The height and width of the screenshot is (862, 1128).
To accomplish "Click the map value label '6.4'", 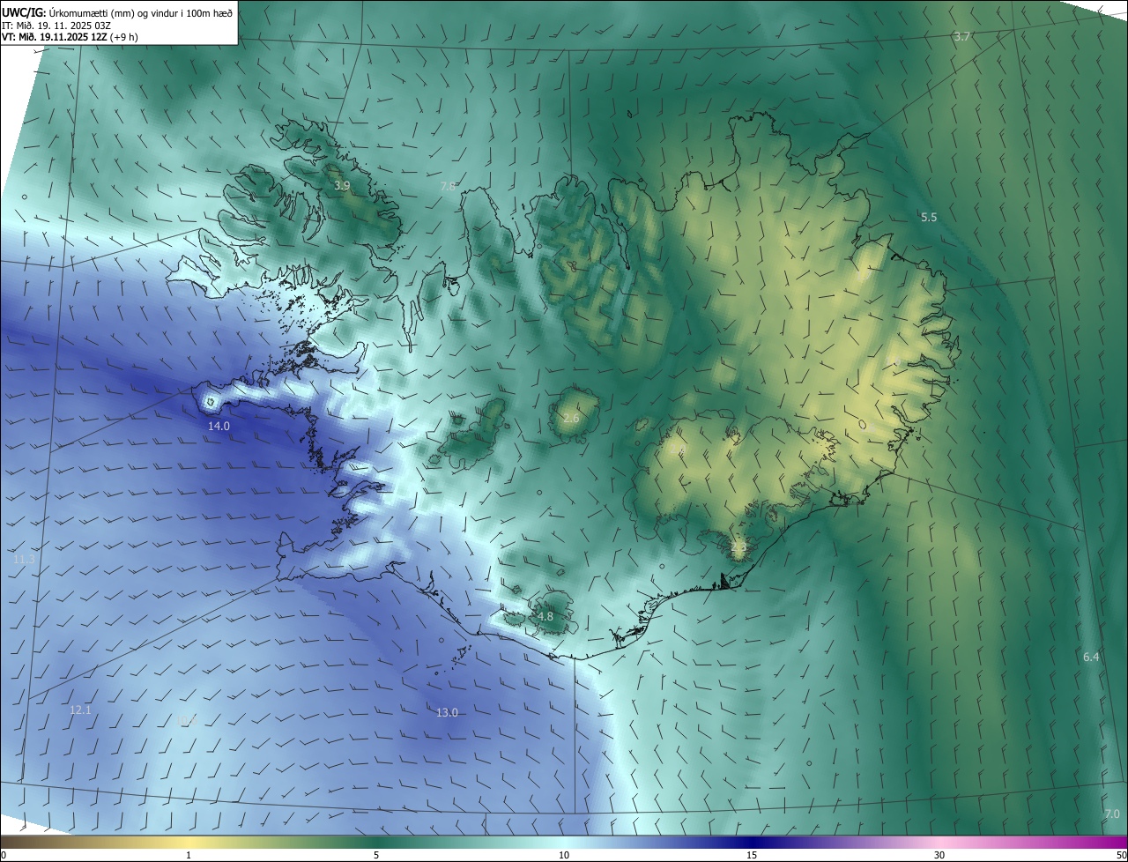I will pos(1091,657).
